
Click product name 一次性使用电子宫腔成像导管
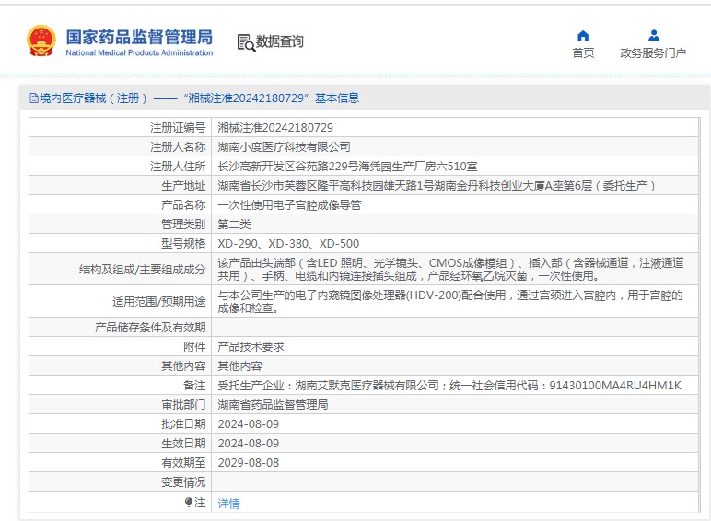pyautogui.click(x=289, y=204)
